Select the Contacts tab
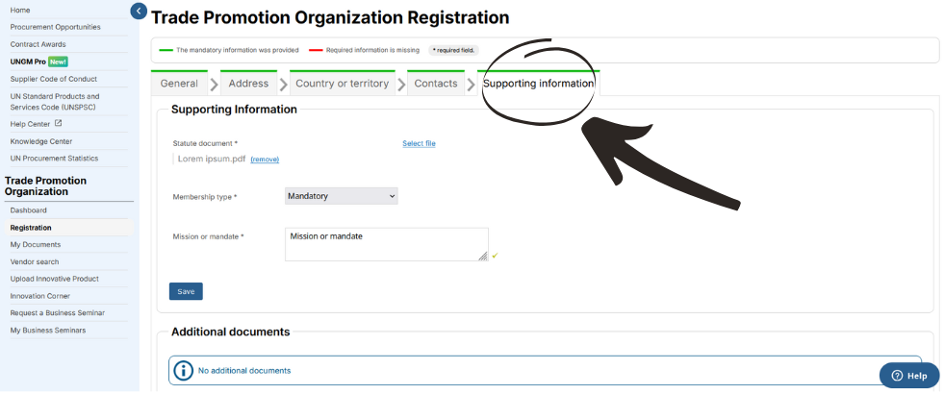This screenshot has width=945, height=394. tap(436, 84)
